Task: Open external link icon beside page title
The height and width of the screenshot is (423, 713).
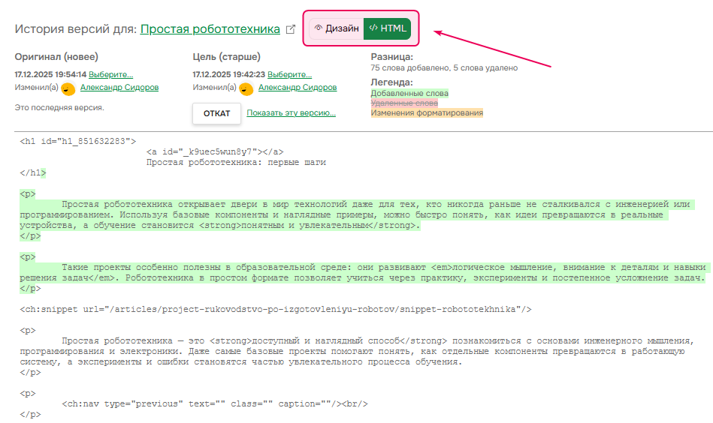Action: [291, 29]
